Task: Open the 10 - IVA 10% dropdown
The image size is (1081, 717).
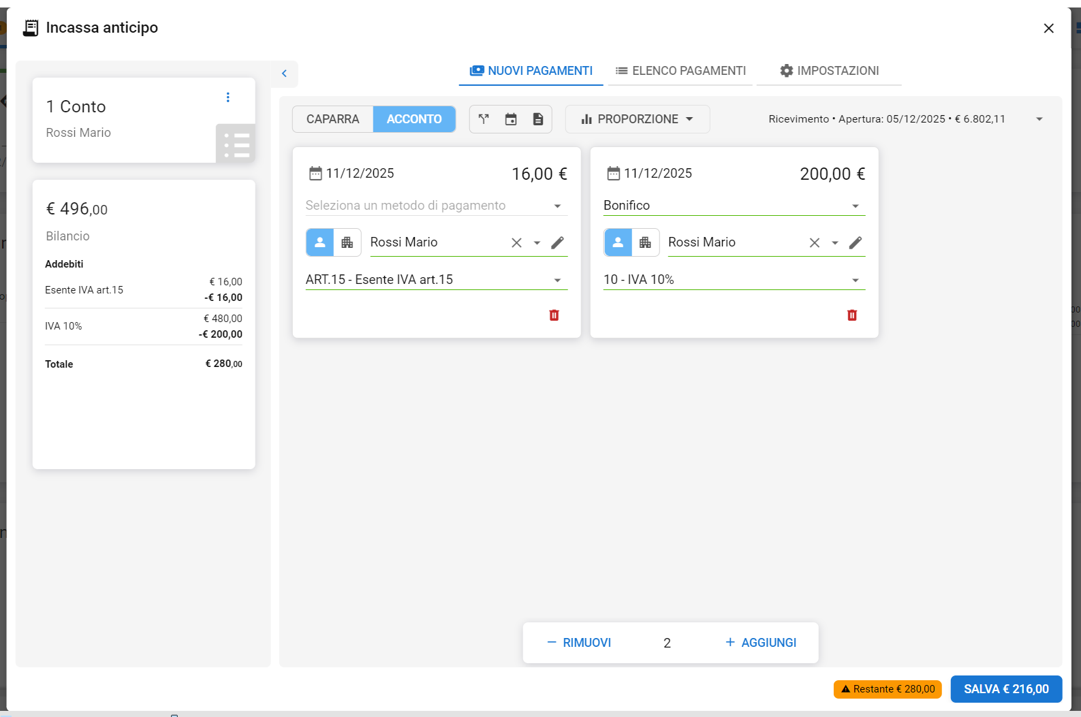Action: 734,280
